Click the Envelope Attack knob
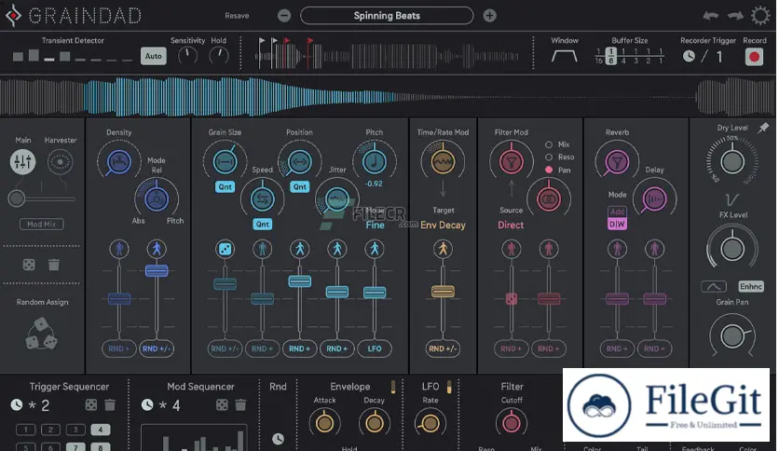The width and height of the screenshot is (779, 451). (x=324, y=423)
